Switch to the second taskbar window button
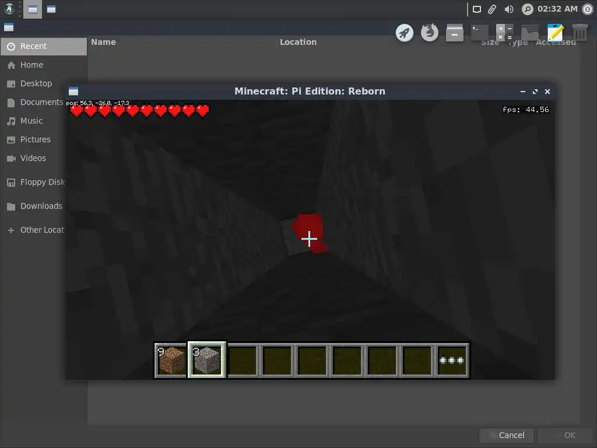597x448 pixels. [x=51, y=9]
